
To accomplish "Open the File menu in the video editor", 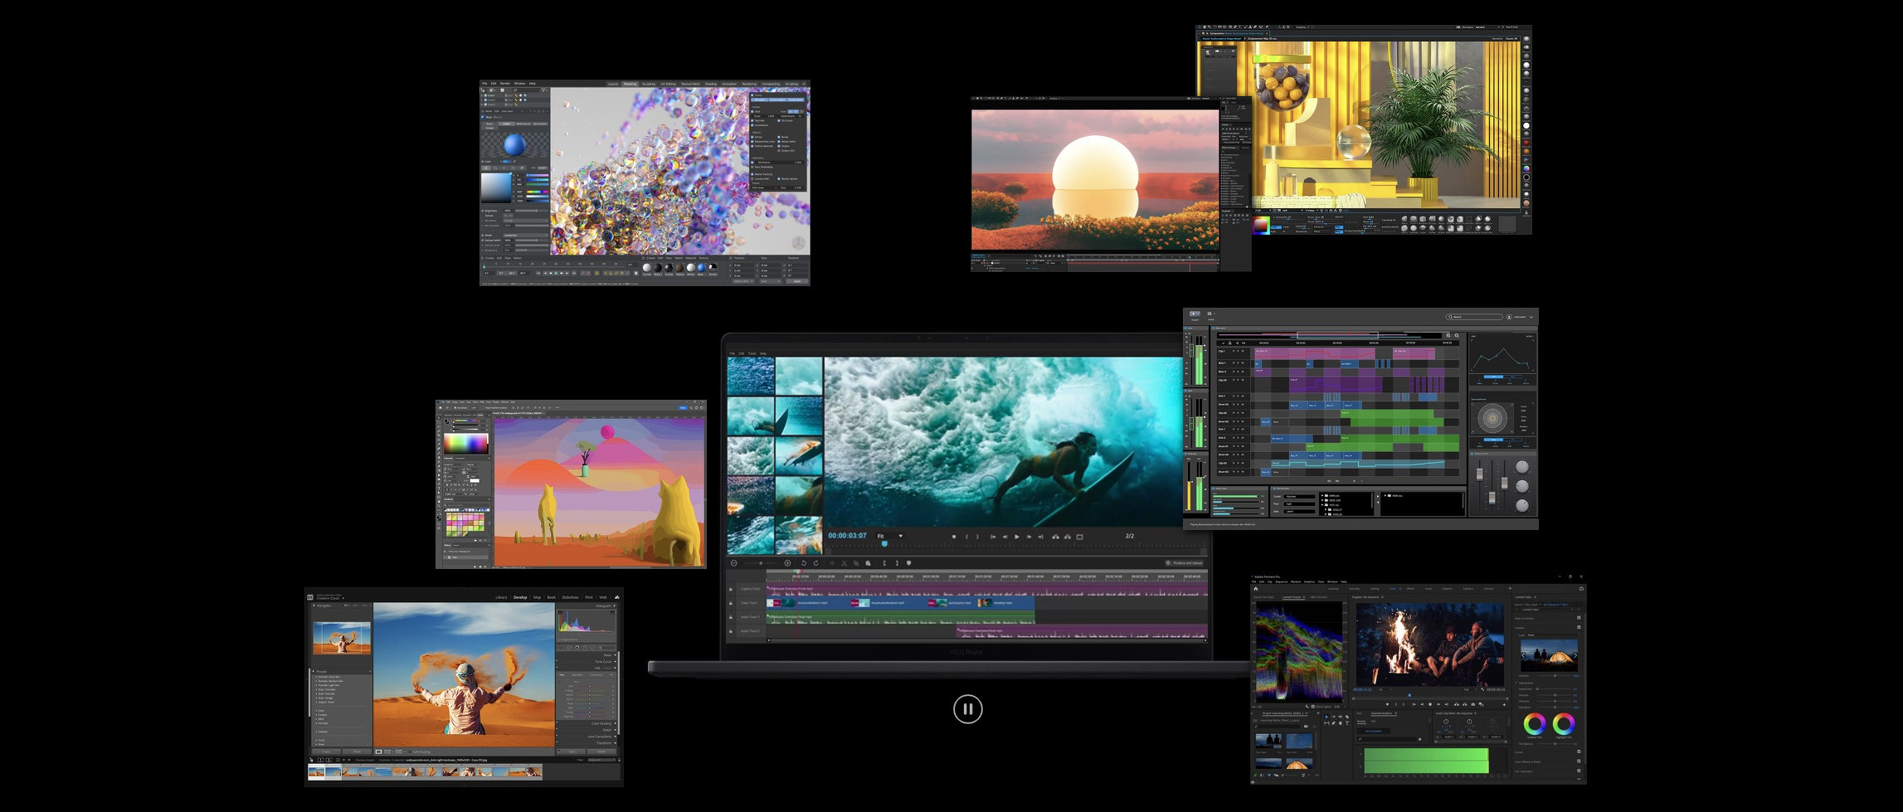I will coord(732,353).
